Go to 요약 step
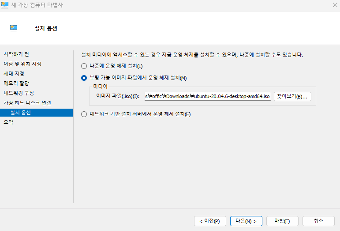The image size is (340, 231). coord(8,122)
